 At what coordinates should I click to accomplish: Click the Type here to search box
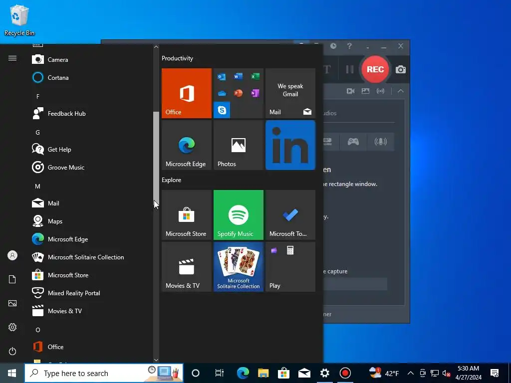tap(104, 373)
